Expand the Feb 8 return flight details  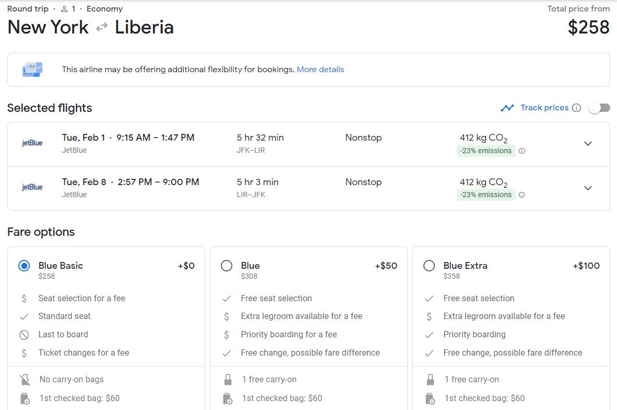point(588,188)
